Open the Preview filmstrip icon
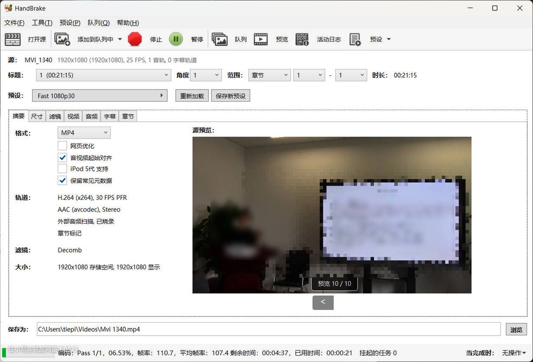The image size is (533, 362). click(261, 39)
